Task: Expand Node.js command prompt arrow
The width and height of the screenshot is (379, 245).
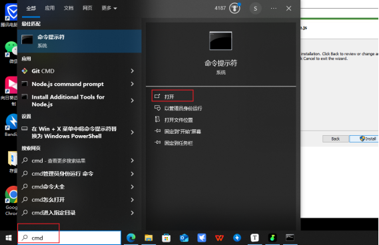Action: click(132, 84)
